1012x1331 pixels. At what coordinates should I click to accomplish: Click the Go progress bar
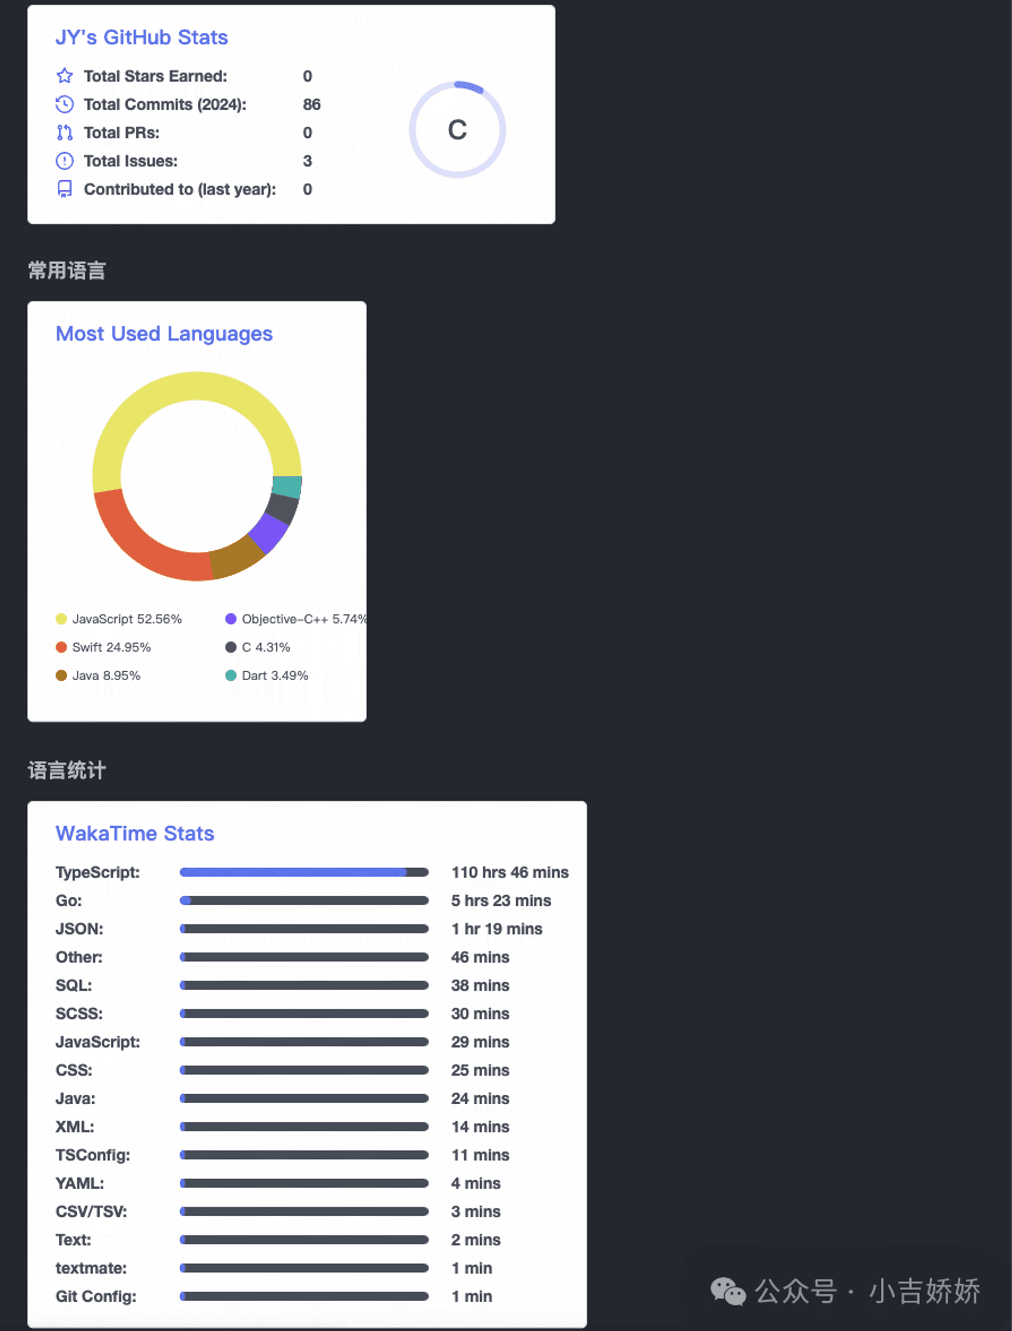(x=304, y=900)
